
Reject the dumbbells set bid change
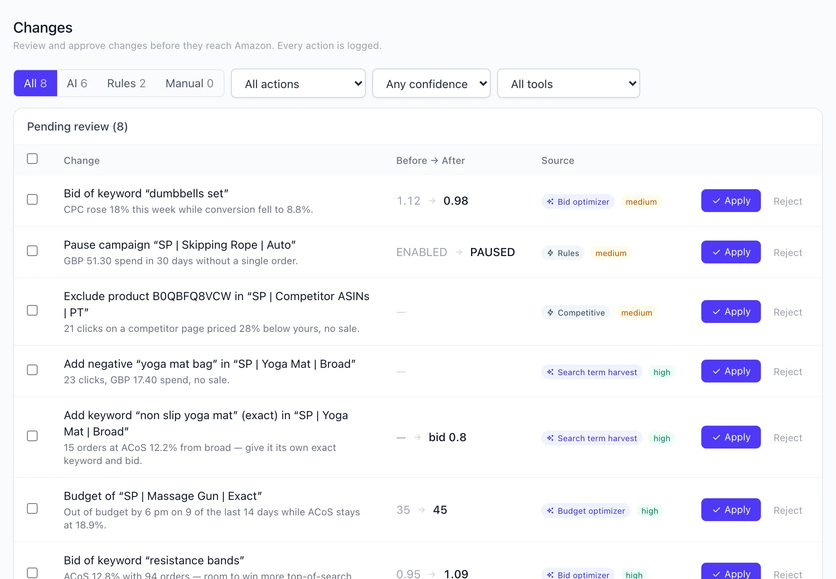click(x=788, y=201)
